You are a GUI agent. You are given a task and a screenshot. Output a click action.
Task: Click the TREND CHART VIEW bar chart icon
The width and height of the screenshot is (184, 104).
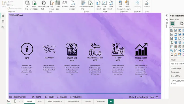pos(141,49)
